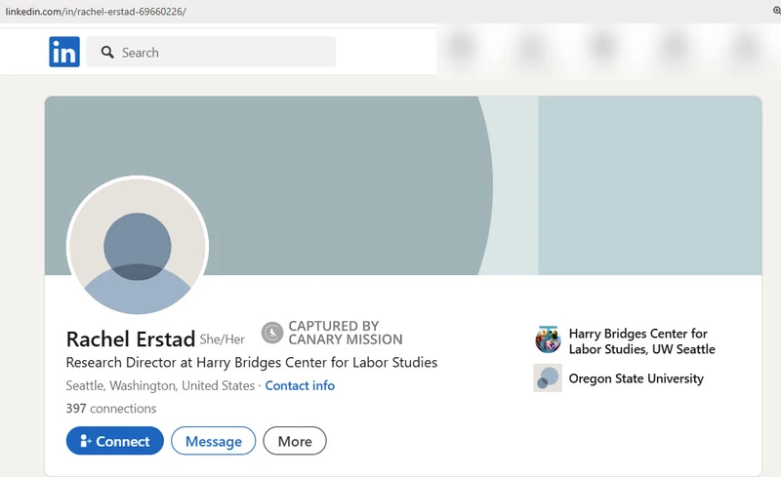This screenshot has width=781, height=477.
Task: Open Rachel Erstad's profile picture
Action: point(138,246)
